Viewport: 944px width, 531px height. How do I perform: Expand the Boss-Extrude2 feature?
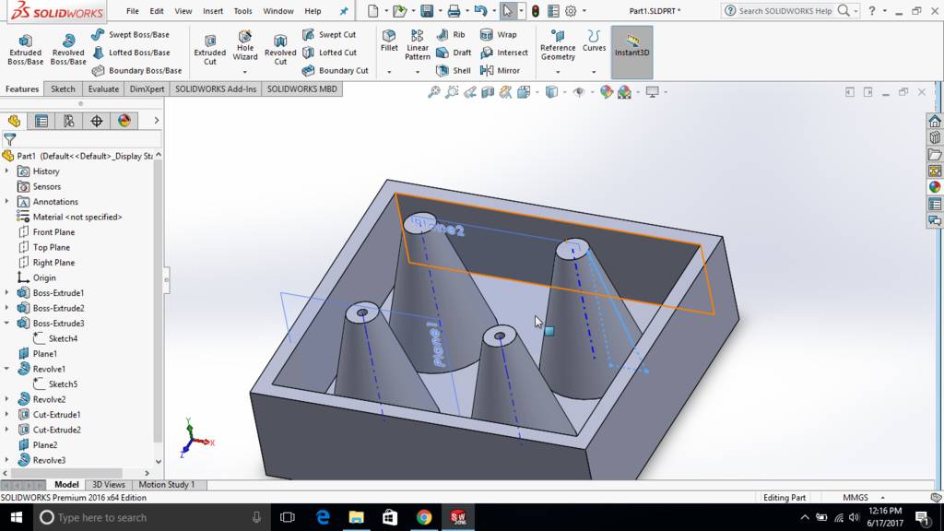[6, 308]
